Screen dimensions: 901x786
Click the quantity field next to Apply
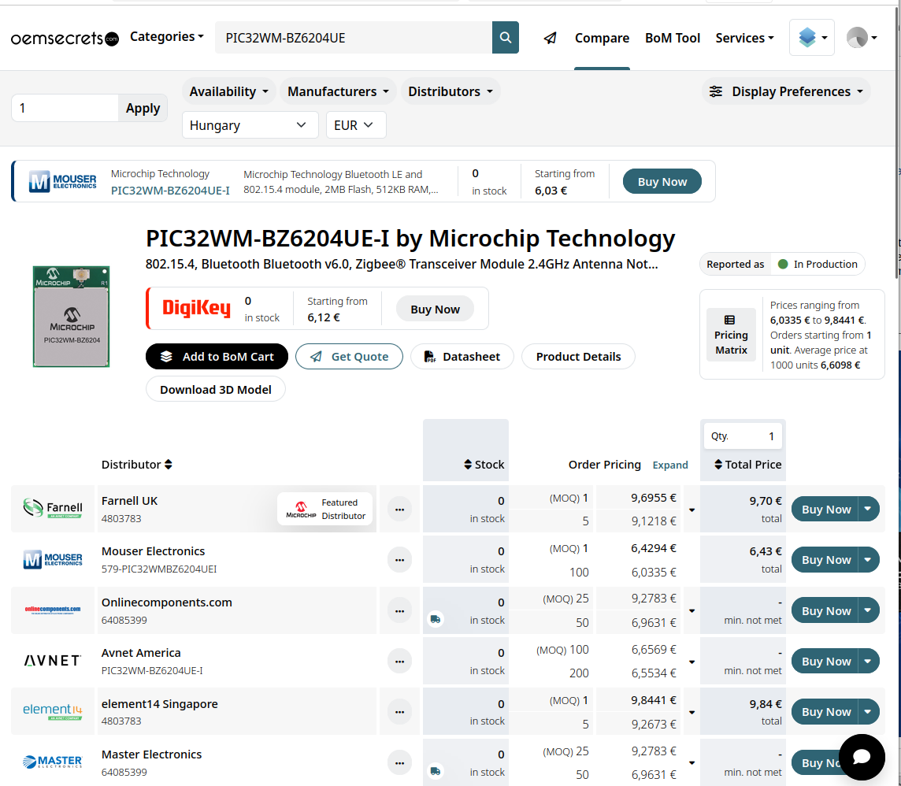click(65, 108)
